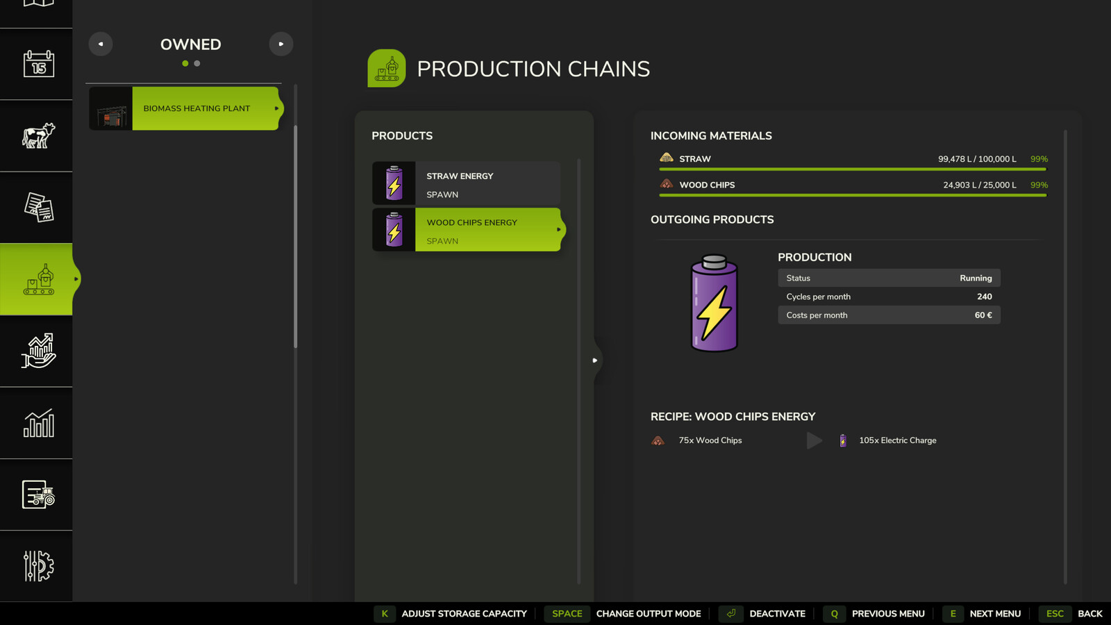This screenshot has width=1111, height=625.
Task: Select the production chains factory sidebar icon
Action: (38, 279)
